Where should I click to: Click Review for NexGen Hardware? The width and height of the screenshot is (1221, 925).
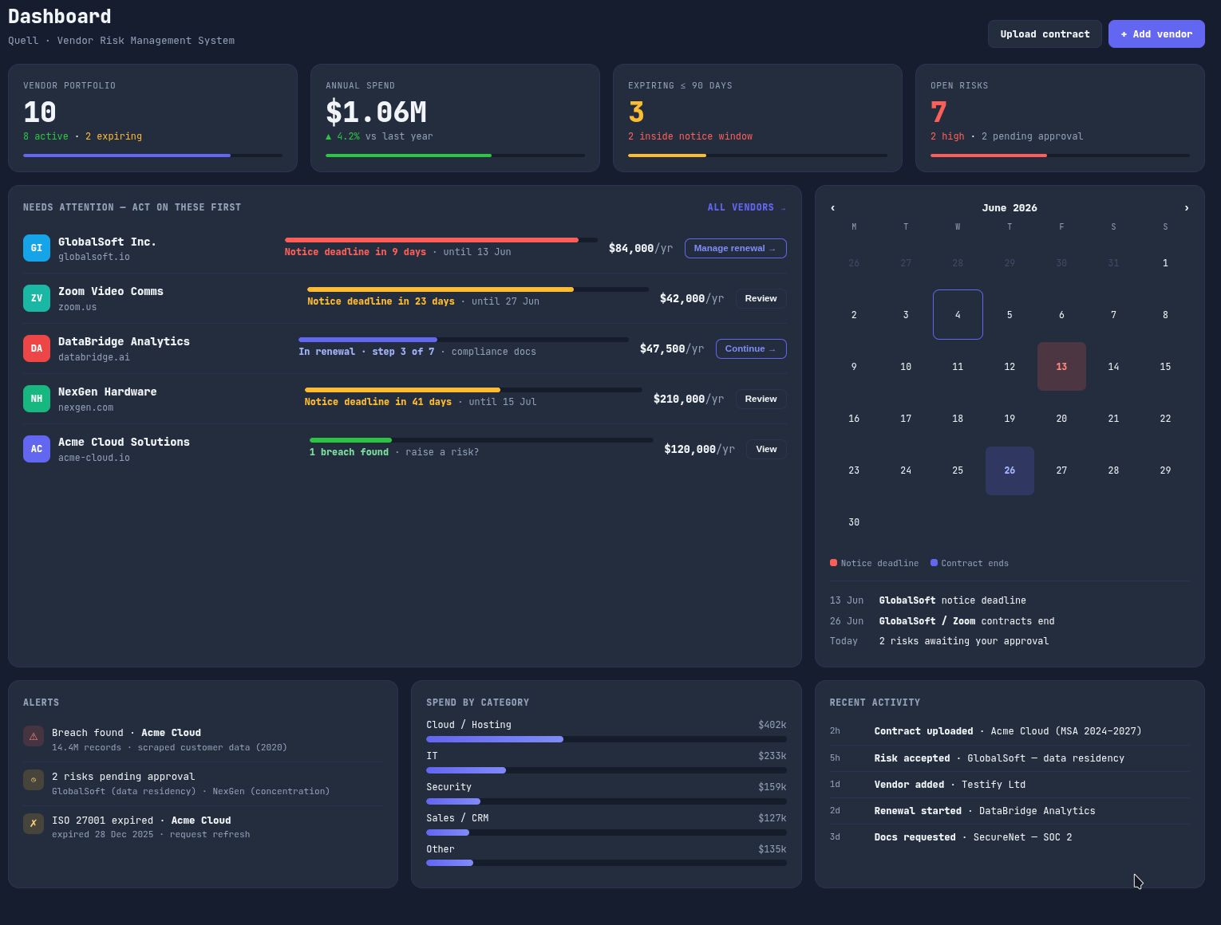(761, 399)
